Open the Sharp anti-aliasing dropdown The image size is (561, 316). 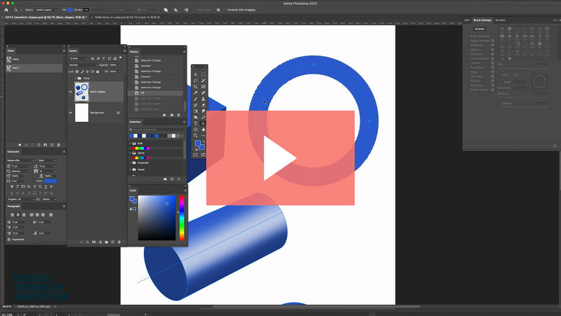tap(49, 199)
